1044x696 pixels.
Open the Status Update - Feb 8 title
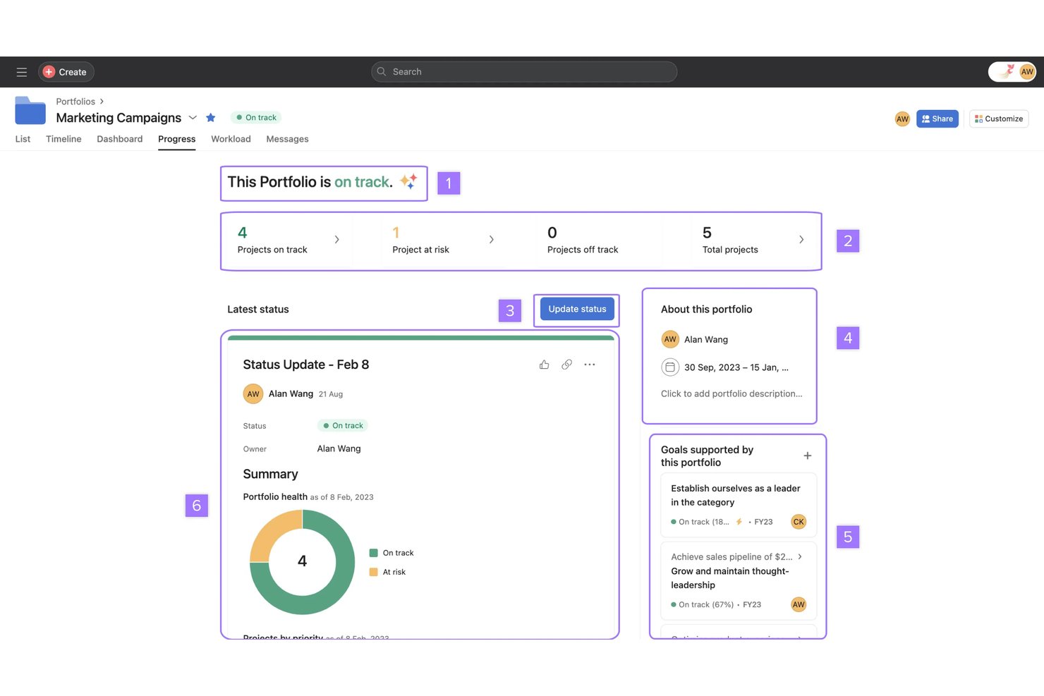[306, 365]
